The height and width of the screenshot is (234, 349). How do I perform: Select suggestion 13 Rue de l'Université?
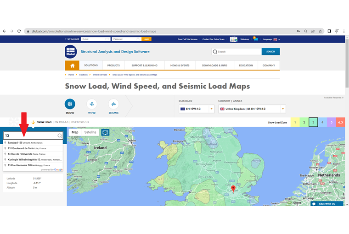(x=33, y=154)
